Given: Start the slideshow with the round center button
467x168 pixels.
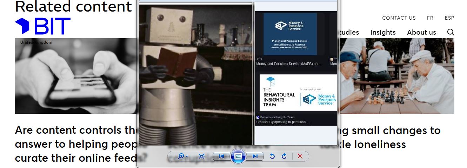Looking at the screenshot, I should [x=238, y=156].
